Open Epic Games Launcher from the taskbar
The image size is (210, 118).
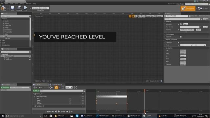118,116
